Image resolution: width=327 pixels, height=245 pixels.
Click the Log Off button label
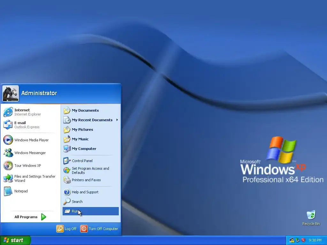pyautogui.click(x=71, y=229)
